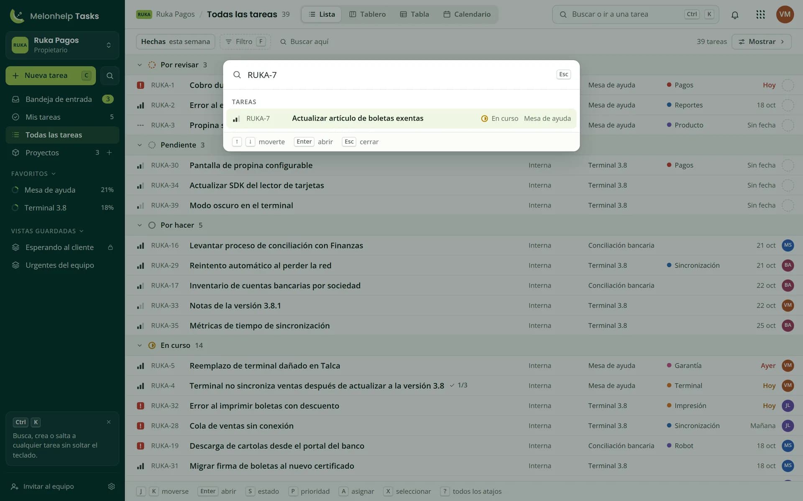Assign RUKA-3 via empty assignee circle
Screen dimensions: 803x501
(788, 125)
